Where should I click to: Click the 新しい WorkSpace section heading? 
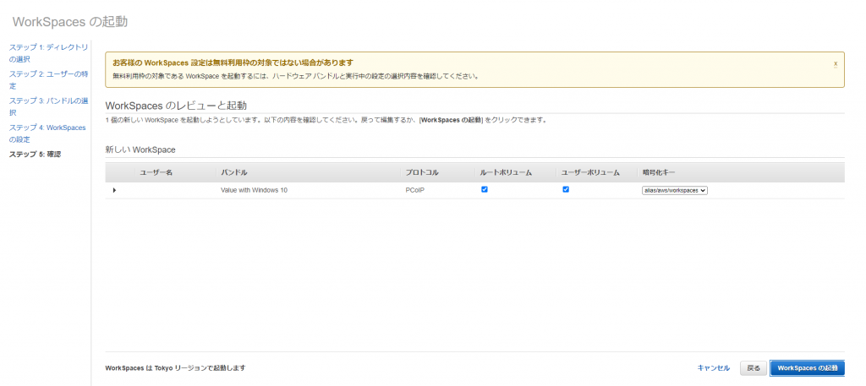(x=140, y=150)
